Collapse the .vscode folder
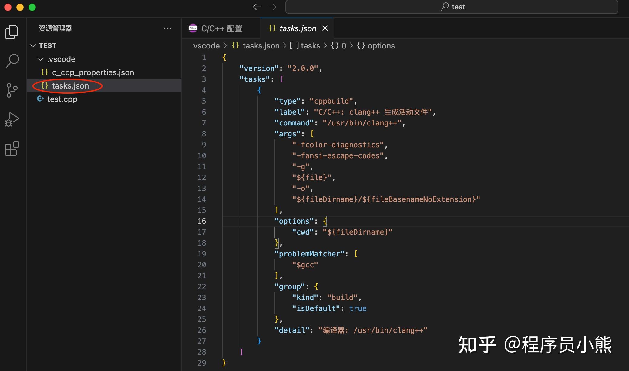This screenshot has width=629, height=371. pyautogui.click(x=41, y=59)
